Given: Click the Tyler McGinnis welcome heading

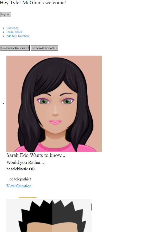Looking at the screenshot, I should point(33,3).
